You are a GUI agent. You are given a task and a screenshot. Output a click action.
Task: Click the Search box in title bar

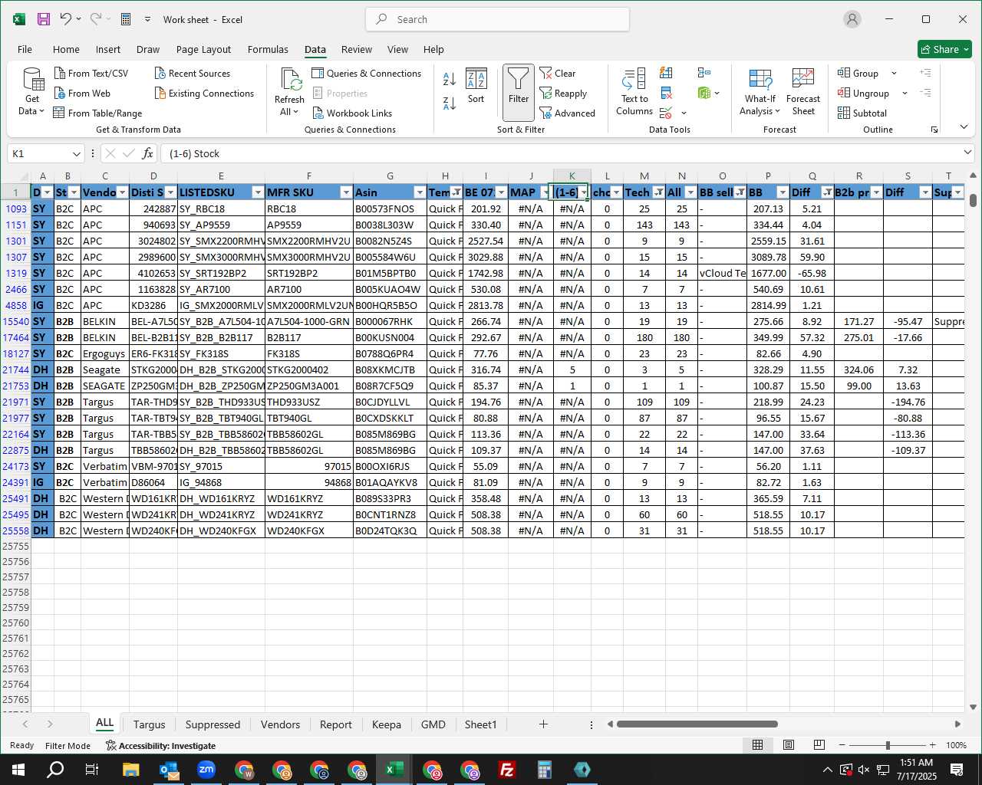[498, 19]
